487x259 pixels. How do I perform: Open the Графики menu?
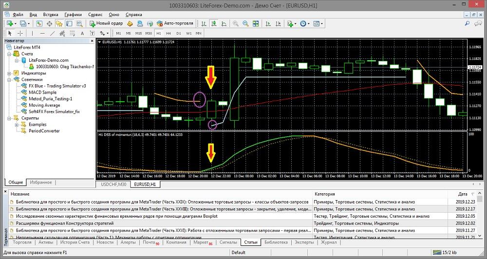(x=73, y=15)
